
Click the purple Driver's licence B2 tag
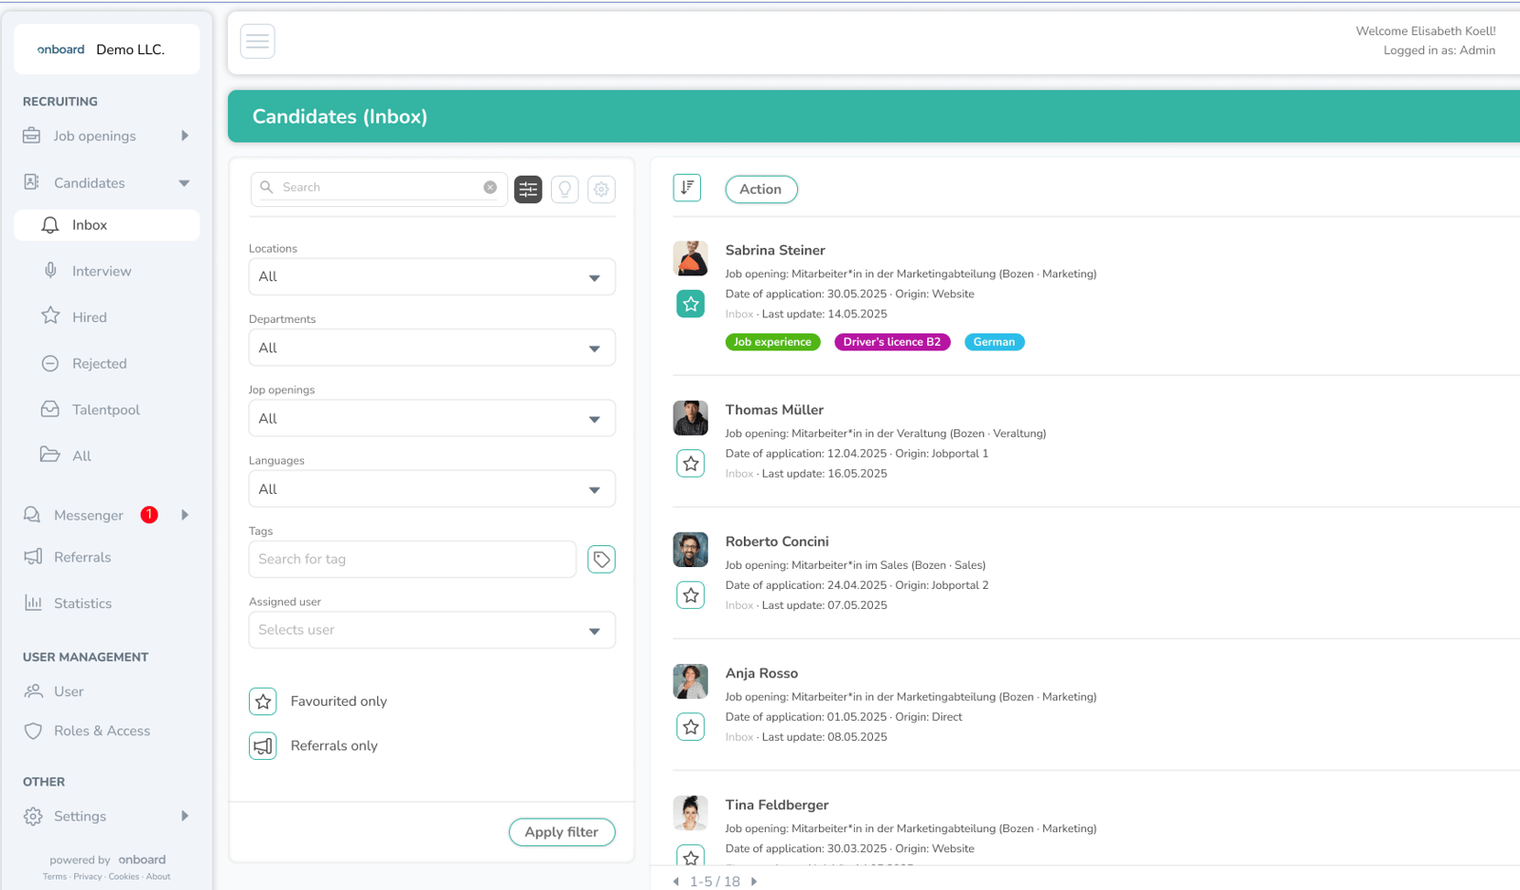pos(892,342)
